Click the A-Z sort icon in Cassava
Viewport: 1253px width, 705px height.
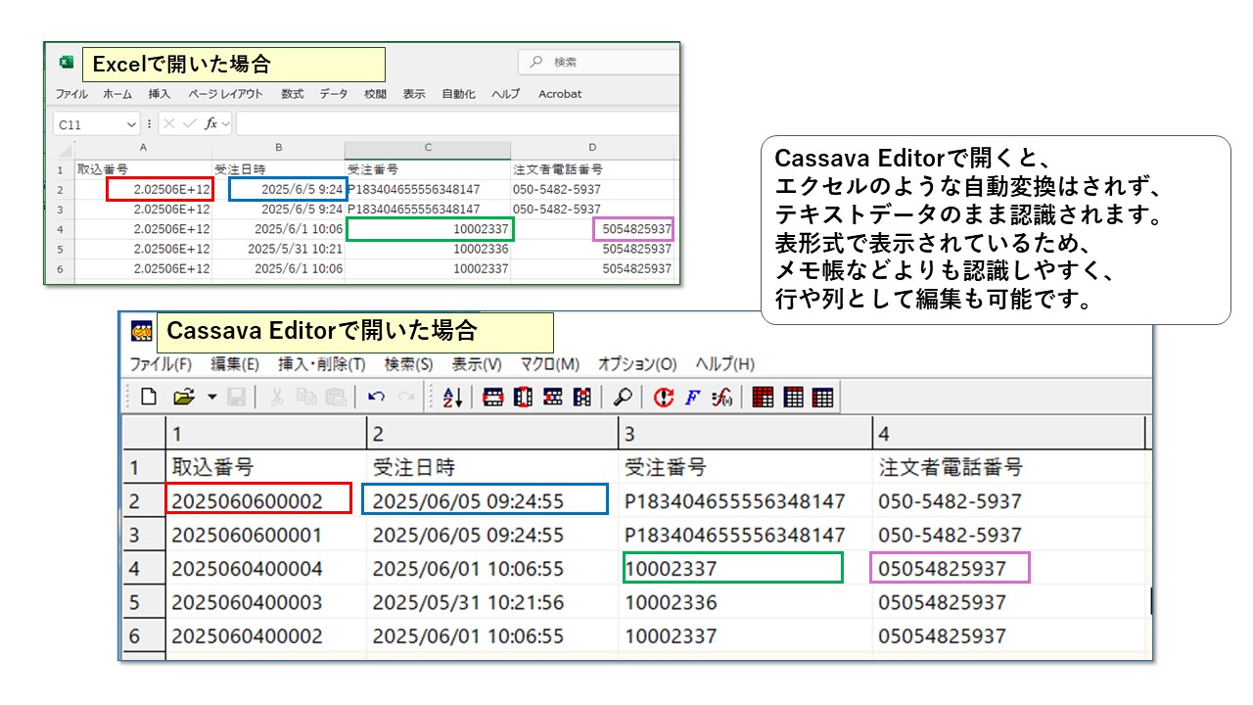pos(452,398)
